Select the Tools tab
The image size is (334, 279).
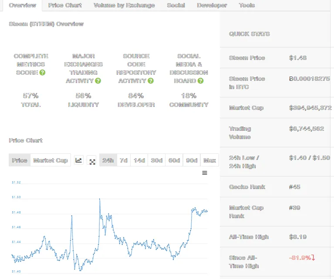(247, 5)
